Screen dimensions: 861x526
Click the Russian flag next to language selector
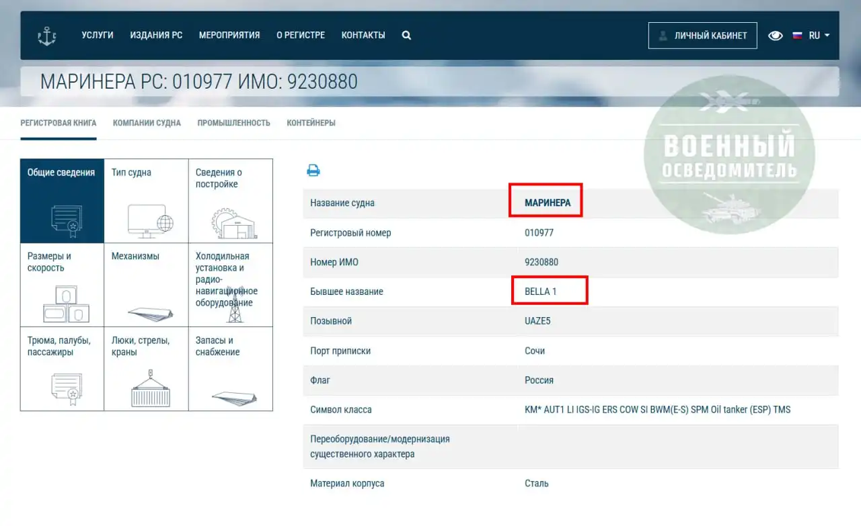(798, 36)
